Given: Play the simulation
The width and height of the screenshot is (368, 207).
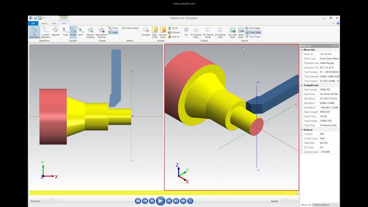Looking at the screenshot, I should click(x=160, y=201).
